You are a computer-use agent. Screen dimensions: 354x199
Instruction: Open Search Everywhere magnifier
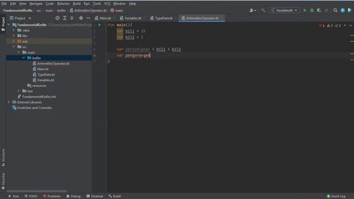click(x=335, y=11)
